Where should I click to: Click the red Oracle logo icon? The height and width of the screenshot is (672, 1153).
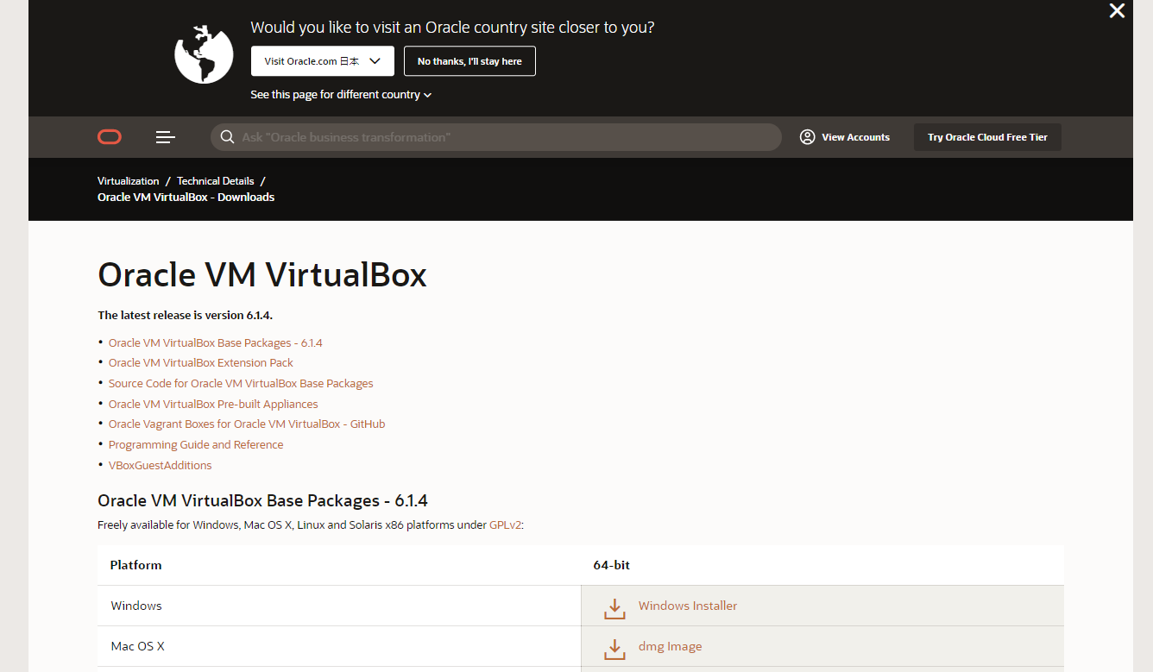tap(110, 137)
